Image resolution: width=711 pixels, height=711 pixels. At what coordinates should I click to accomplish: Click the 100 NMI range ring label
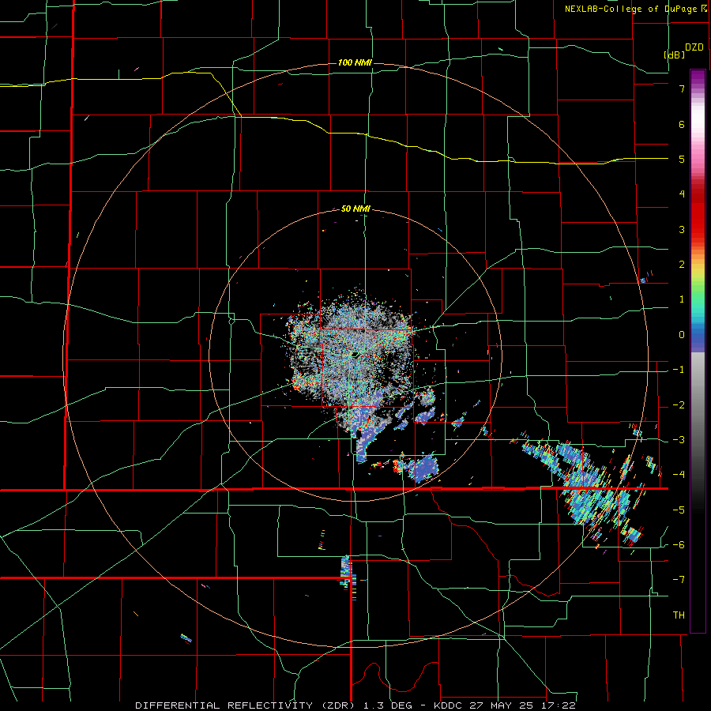[x=355, y=62]
